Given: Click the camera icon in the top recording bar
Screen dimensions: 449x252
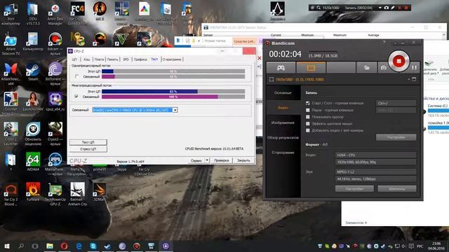Looking at the screenshot, I should click(x=387, y=8).
